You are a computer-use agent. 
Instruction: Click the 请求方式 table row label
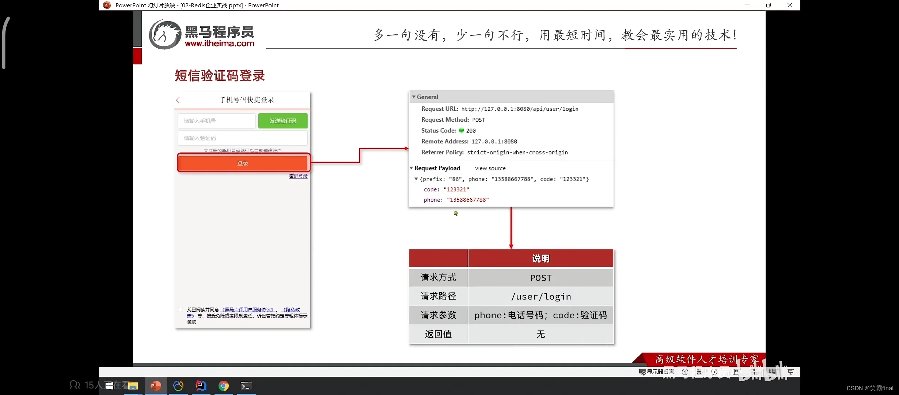[x=438, y=278]
